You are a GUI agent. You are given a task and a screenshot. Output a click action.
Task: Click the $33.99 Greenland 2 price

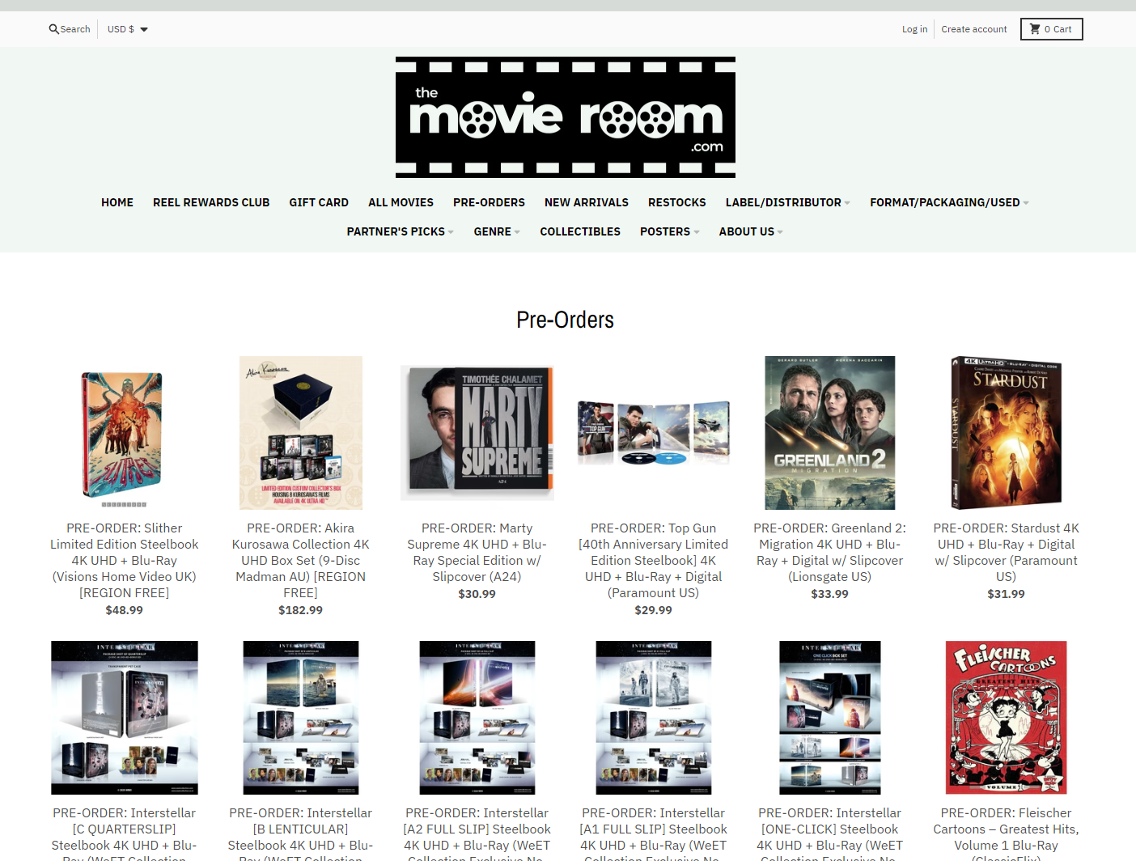pos(830,594)
